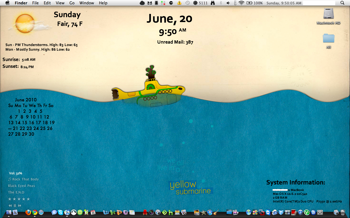Open iDVD from the dock
This screenshot has width=350, height=218.
[x=210, y=212]
